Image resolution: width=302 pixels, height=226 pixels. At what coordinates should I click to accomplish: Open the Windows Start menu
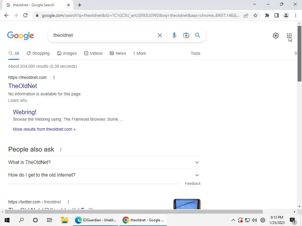pyautogui.click(x=7, y=220)
